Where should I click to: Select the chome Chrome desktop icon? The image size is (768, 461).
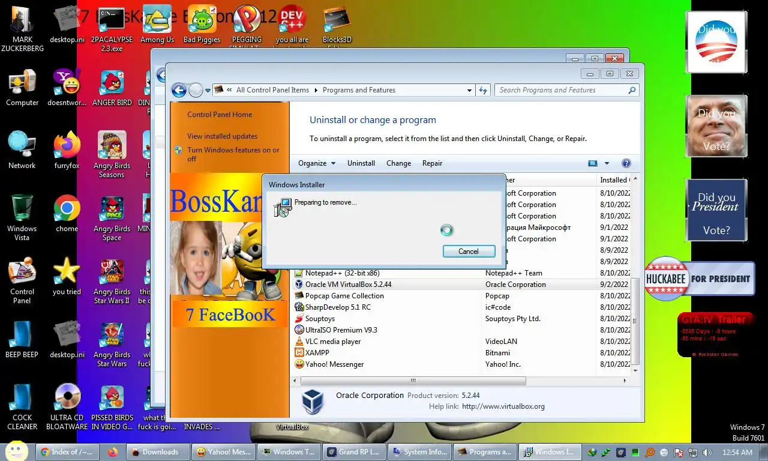click(x=67, y=214)
